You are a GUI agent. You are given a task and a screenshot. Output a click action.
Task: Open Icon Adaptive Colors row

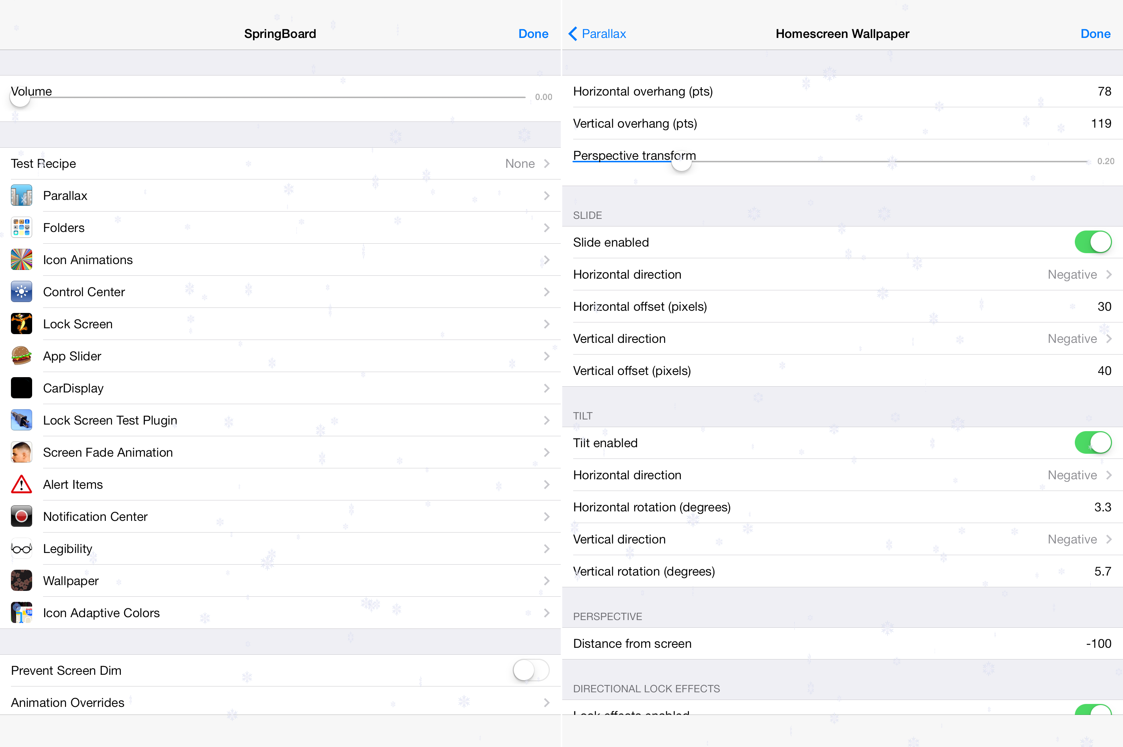pyautogui.click(x=280, y=613)
